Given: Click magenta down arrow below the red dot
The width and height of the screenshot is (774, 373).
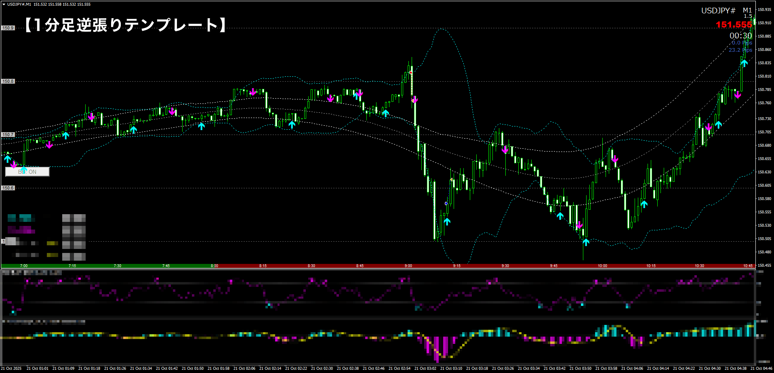Looking at the screenshot, I should point(414,100).
